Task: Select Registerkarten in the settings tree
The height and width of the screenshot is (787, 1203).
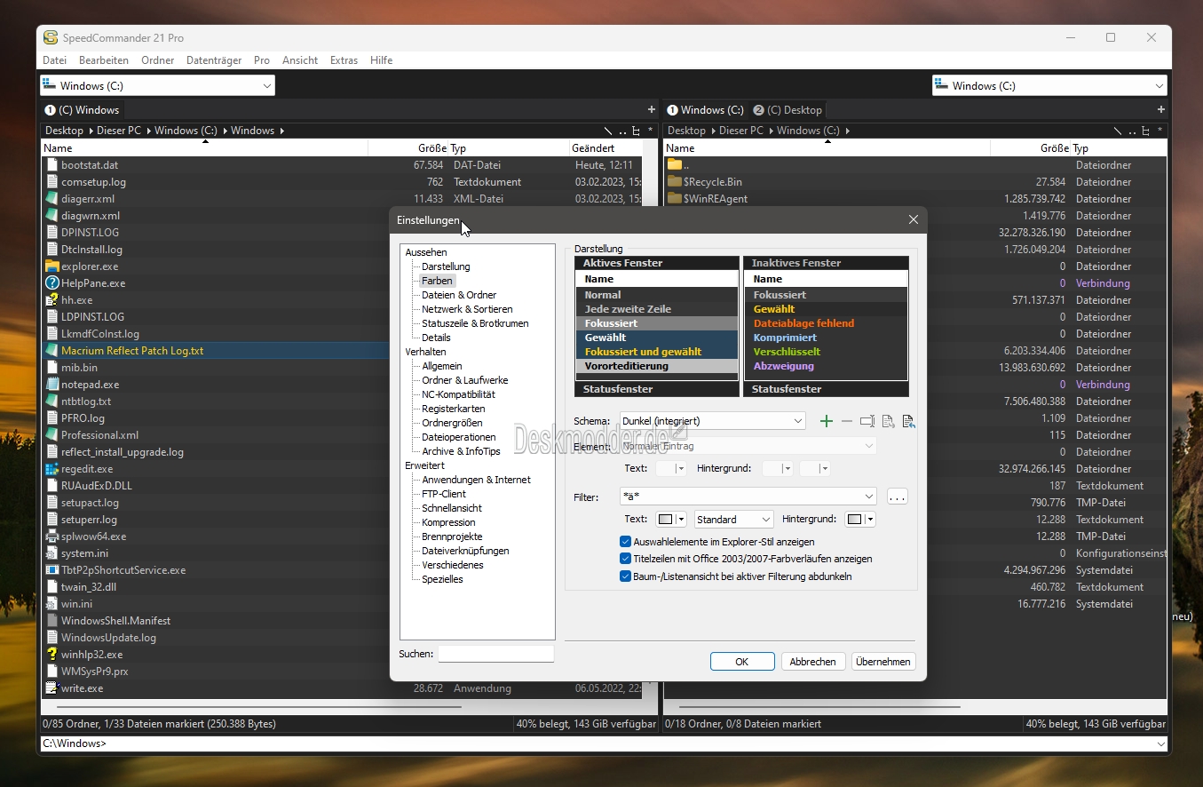Action: [x=454, y=409]
